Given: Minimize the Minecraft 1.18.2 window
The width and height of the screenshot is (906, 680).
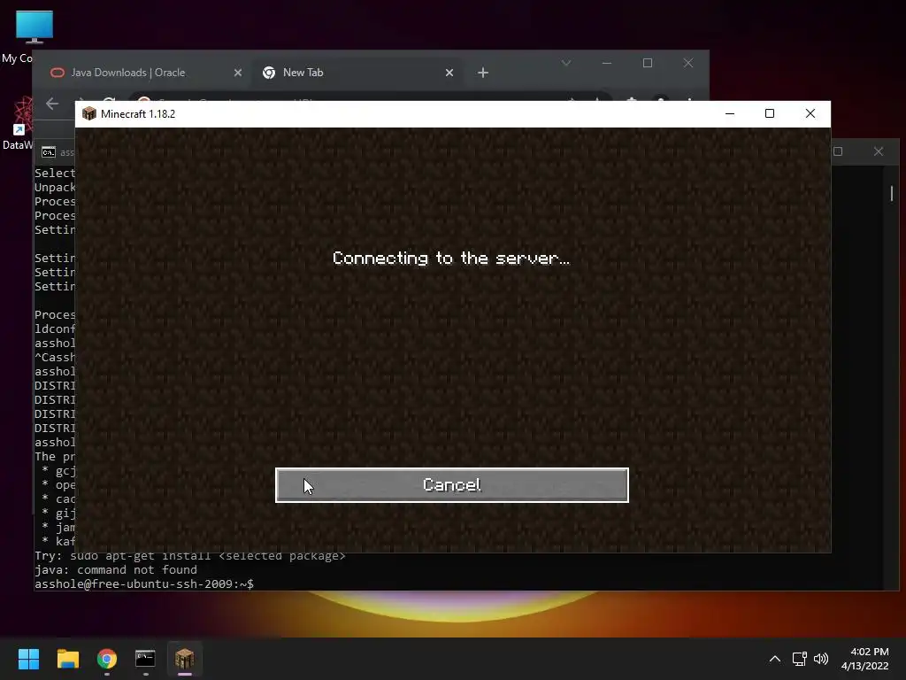Looking at the screenshot, I should click(x=730, y=114).
